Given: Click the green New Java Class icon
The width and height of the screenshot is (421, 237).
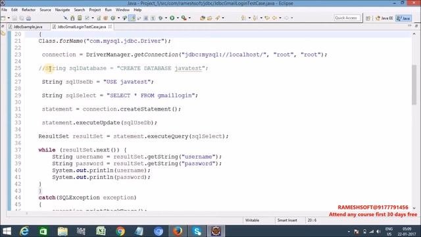Looking at the screenshot, I should 113,18.
